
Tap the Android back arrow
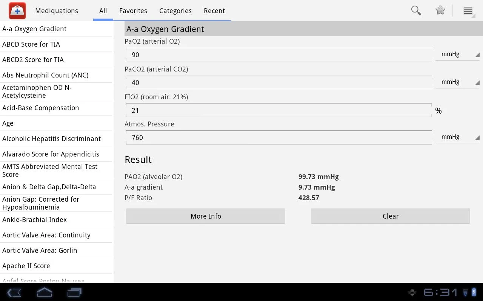pyautogui.click(x=14, y=292)
